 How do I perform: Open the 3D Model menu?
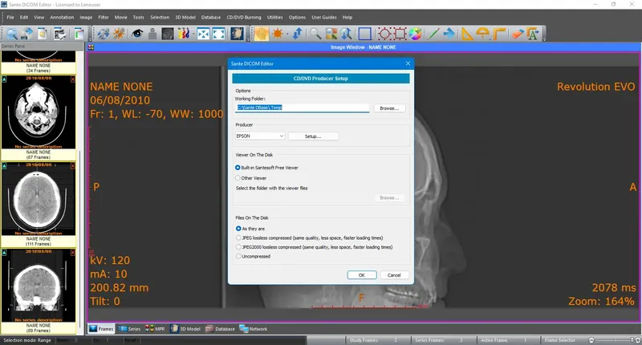[185, 17]
